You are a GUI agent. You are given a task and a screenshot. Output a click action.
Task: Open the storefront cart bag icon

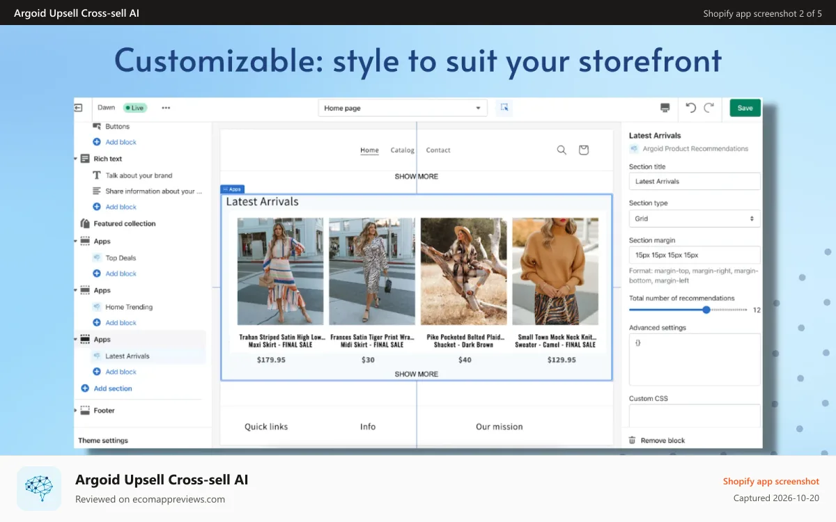(584, 150)
